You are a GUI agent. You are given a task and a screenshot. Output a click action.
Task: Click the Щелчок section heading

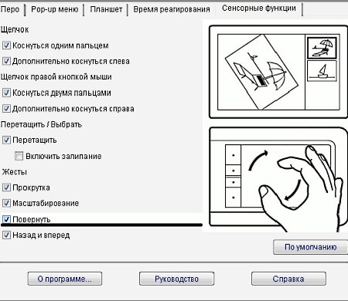(x=15, y=29)
